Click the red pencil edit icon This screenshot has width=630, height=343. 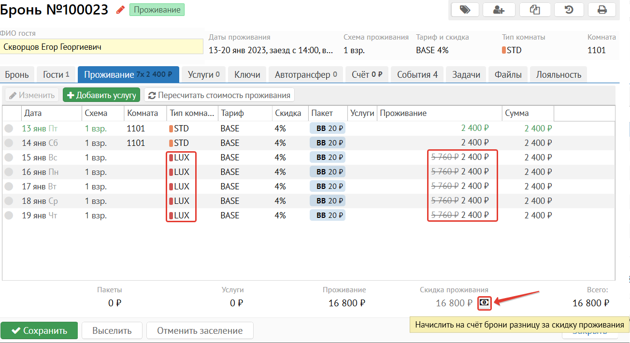point(120,10)
